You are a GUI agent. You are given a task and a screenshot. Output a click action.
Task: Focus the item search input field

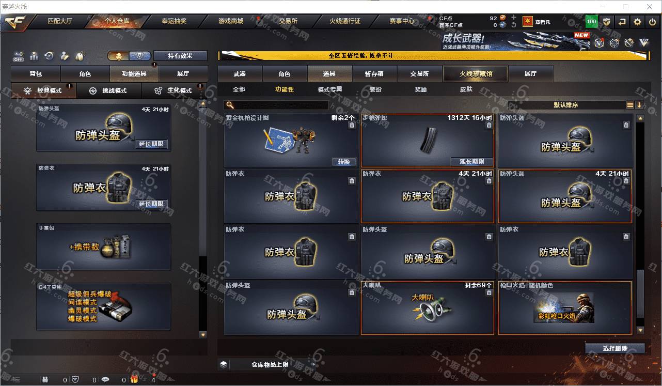coord(277,105)
